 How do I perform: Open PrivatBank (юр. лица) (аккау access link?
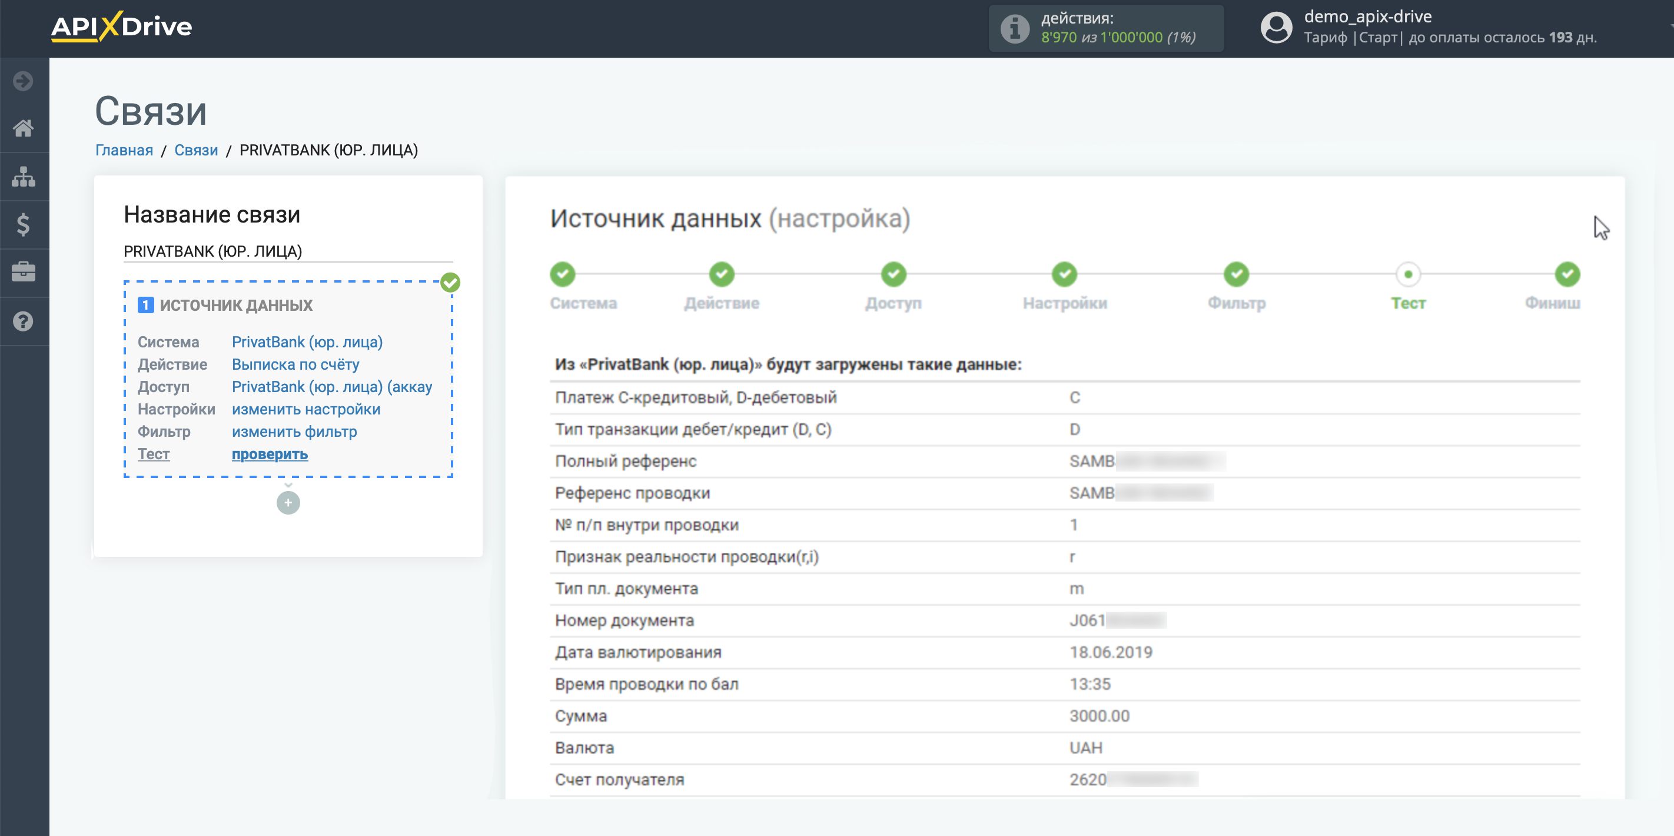point(332,387)
